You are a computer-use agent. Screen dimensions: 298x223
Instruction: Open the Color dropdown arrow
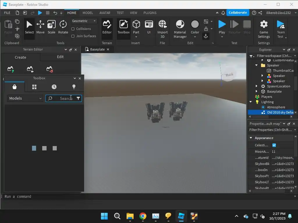(x=195, y=37)
